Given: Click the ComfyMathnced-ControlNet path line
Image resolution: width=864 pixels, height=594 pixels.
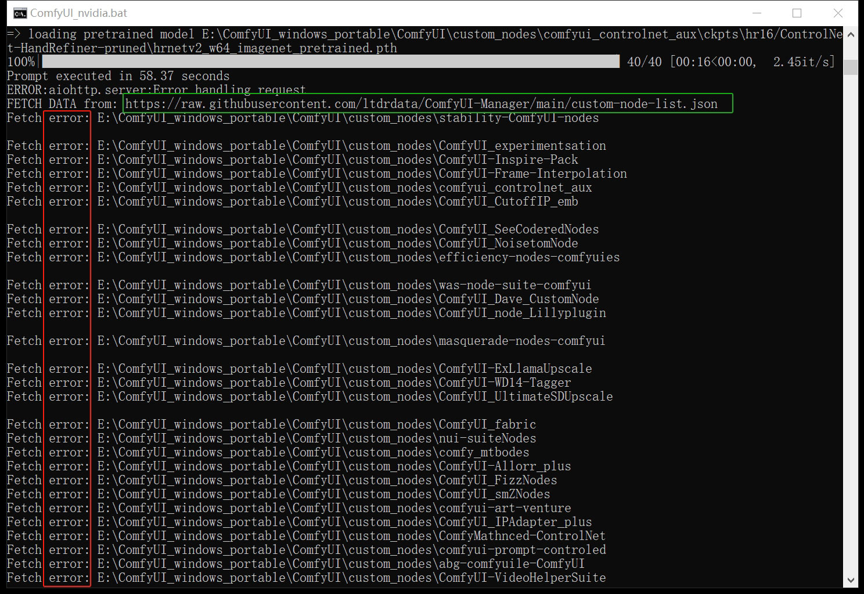Looking at the screenshot, I should point(306,536).
